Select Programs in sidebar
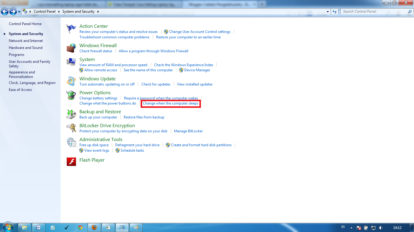414x232 pixels. point(16,55)
